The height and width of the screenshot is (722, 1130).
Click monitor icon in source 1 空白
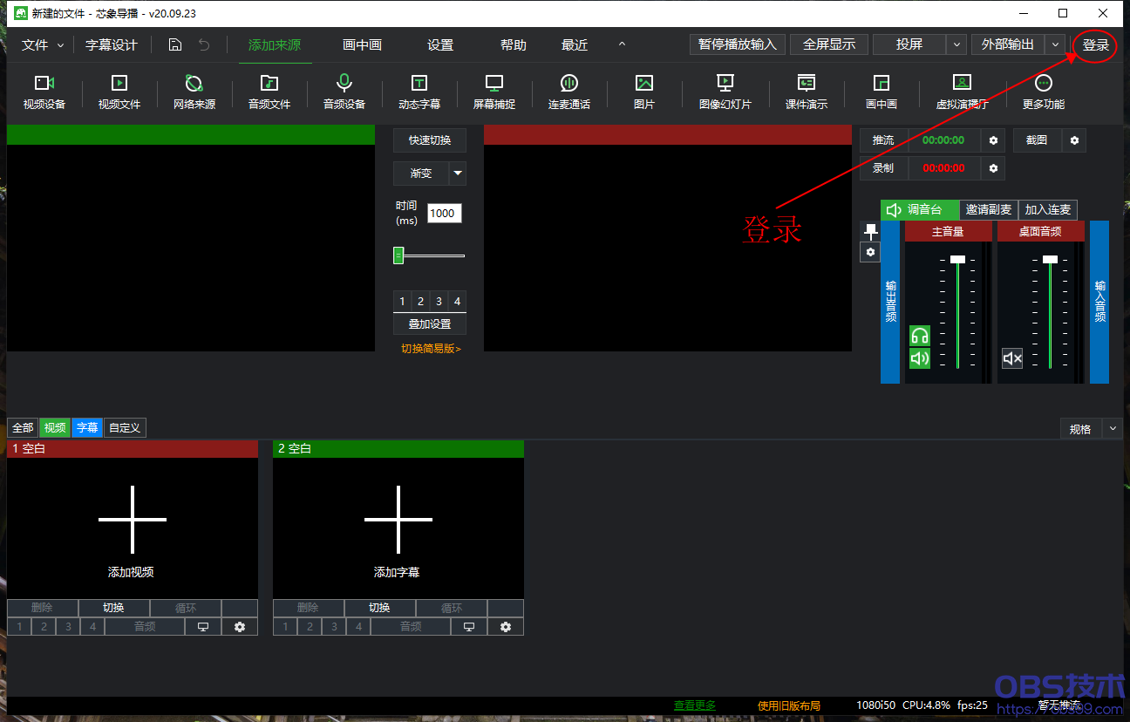203,626
